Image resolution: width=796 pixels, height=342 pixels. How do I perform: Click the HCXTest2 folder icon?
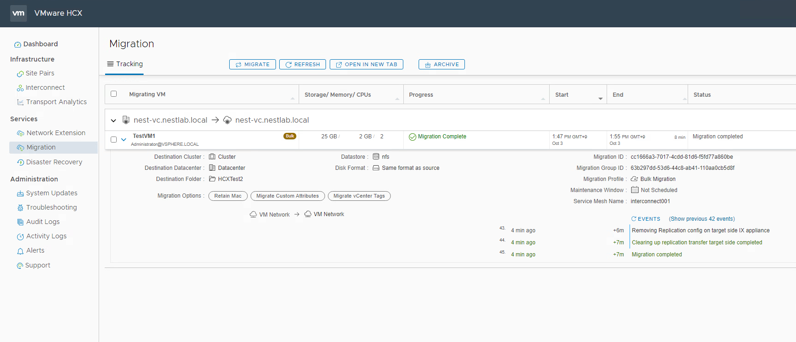[212, 179]
